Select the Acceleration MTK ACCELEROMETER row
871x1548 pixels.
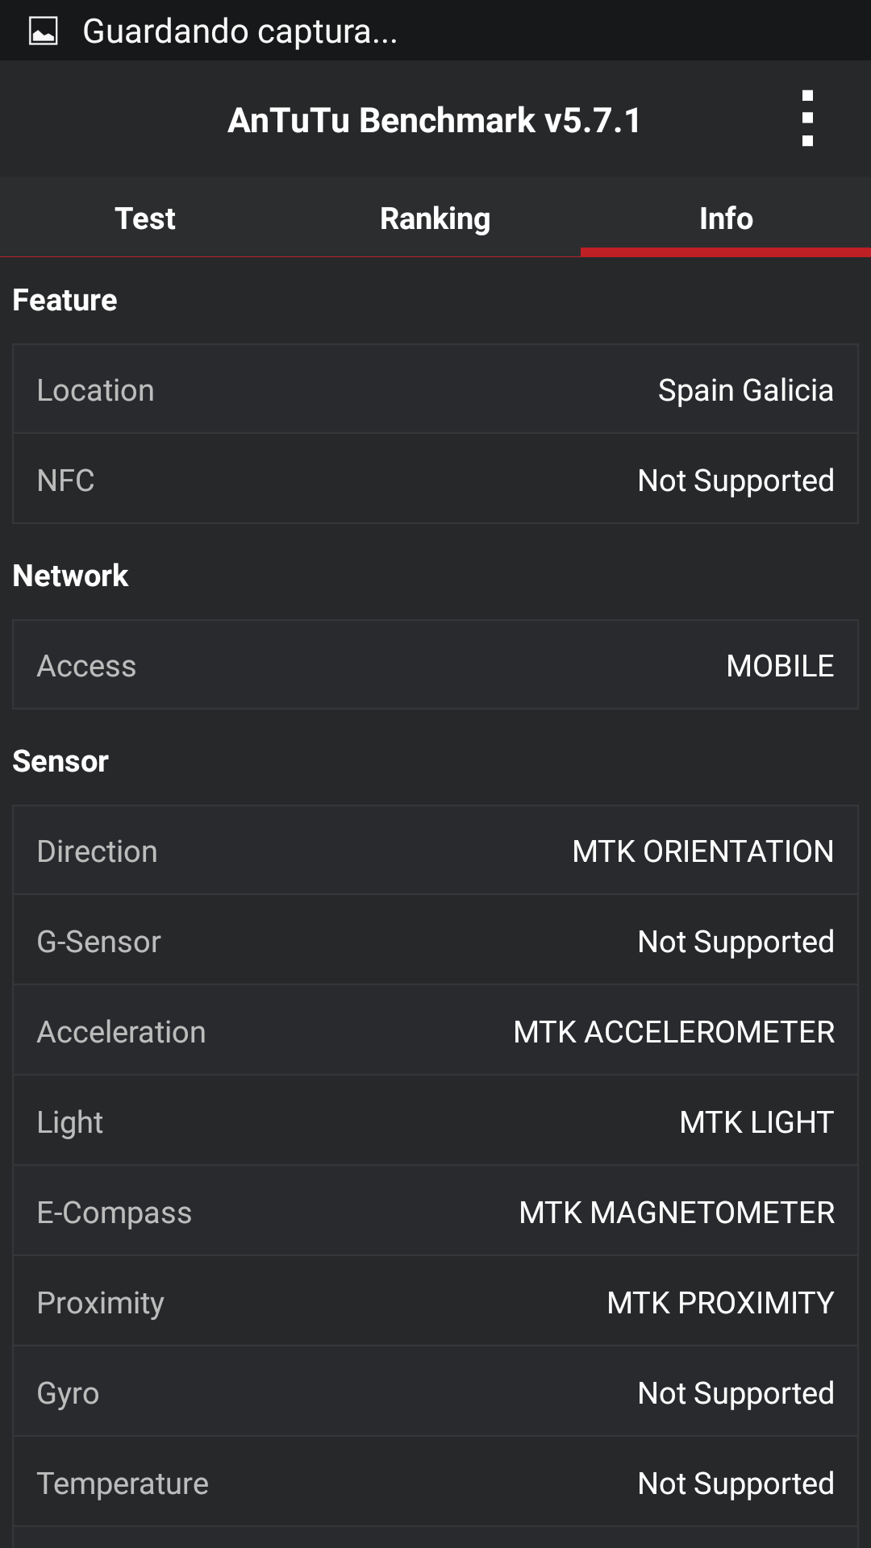(435, 1032)
